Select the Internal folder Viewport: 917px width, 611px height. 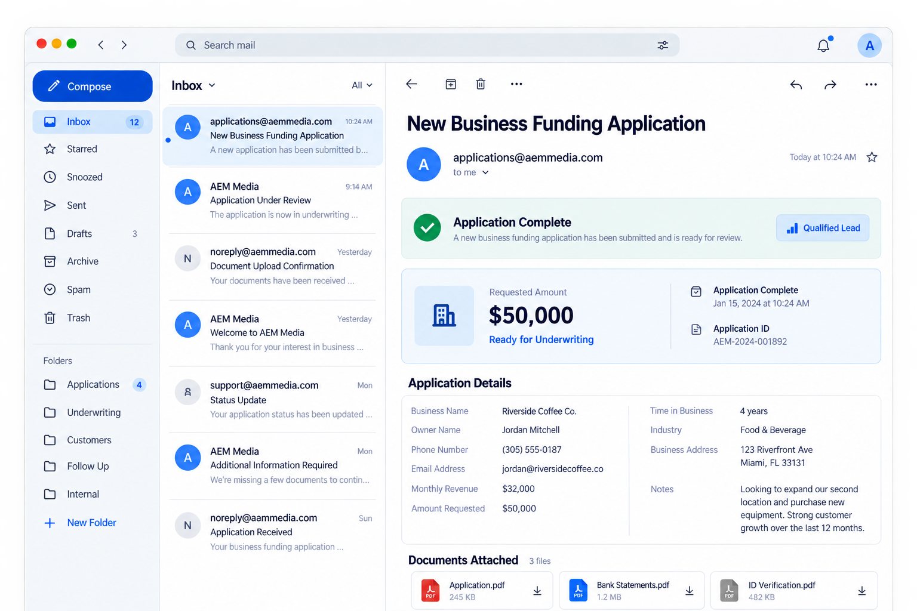coord(93,494)
